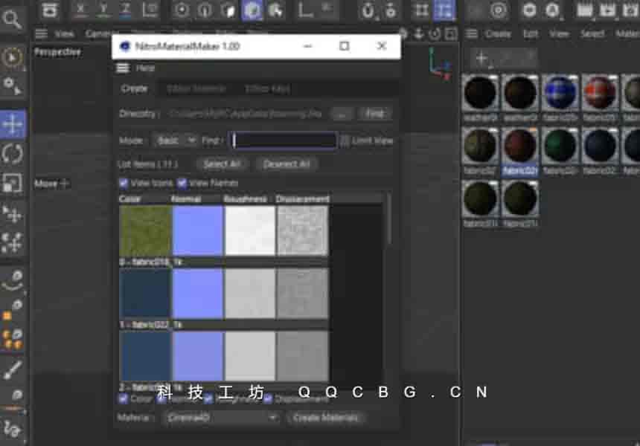Toggle the Roughness map checkbox at dialog bottom

click(208, 398)
